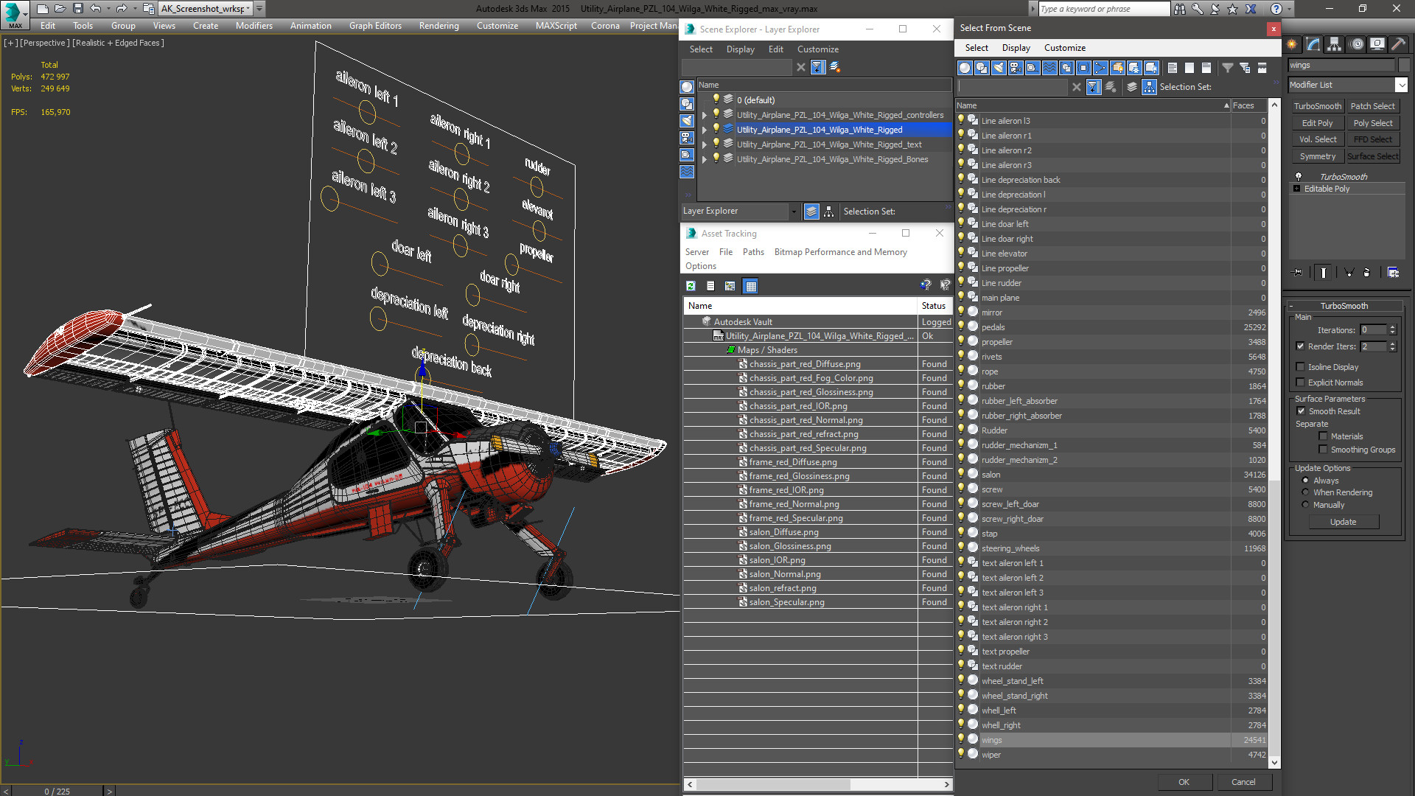Click the Table View icon in Asset Tracking

[x=750, y=286]
